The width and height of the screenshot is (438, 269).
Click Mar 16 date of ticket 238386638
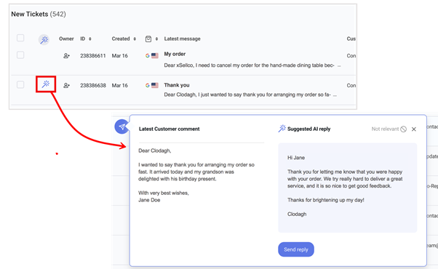click(120, 85)
